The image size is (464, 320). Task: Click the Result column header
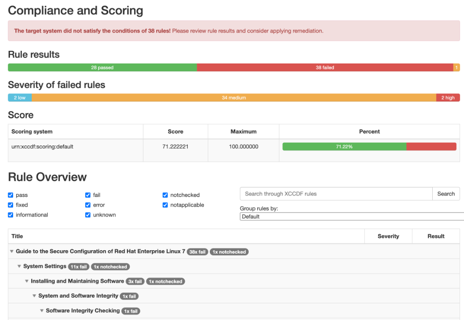(436, 236)
